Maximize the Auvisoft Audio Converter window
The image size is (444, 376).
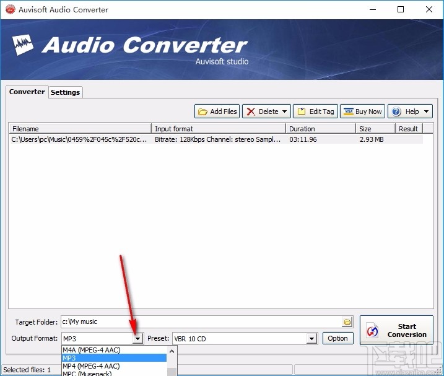click(401, 9)
